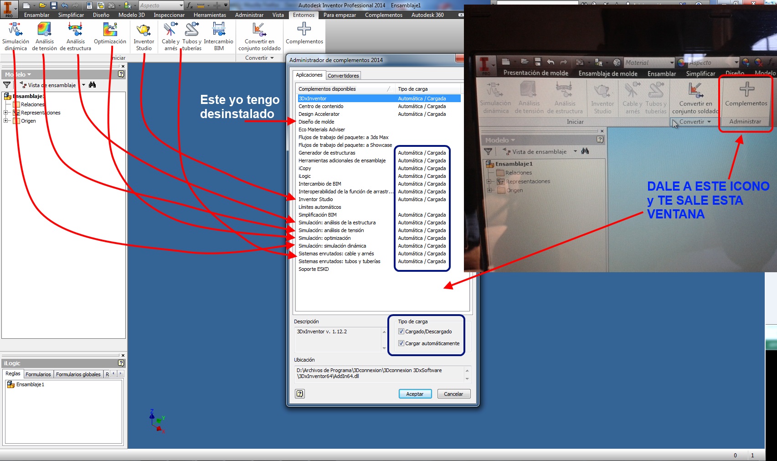777x461 pixels.
Task: Click the Cancelar button
Action: coord(453,394)
